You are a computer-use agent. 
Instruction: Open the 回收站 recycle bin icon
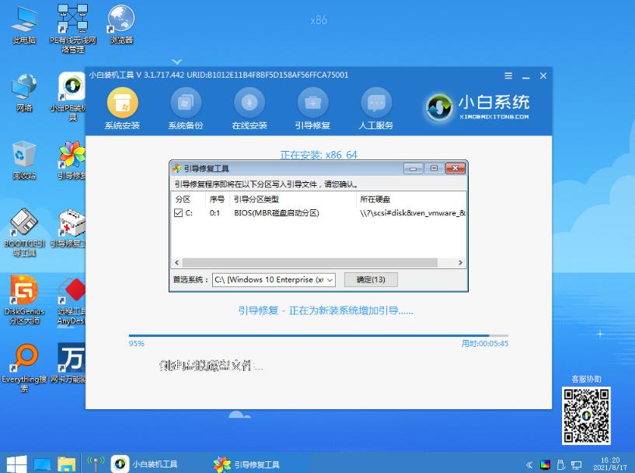[24, 156]
